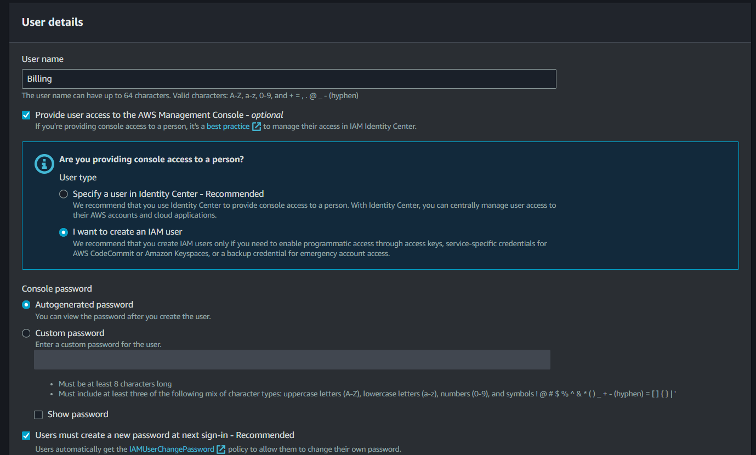The width and height of the screenshot is (756, 455).
Task: Click the external link icon beside best practice
Action: pos(256,127)
